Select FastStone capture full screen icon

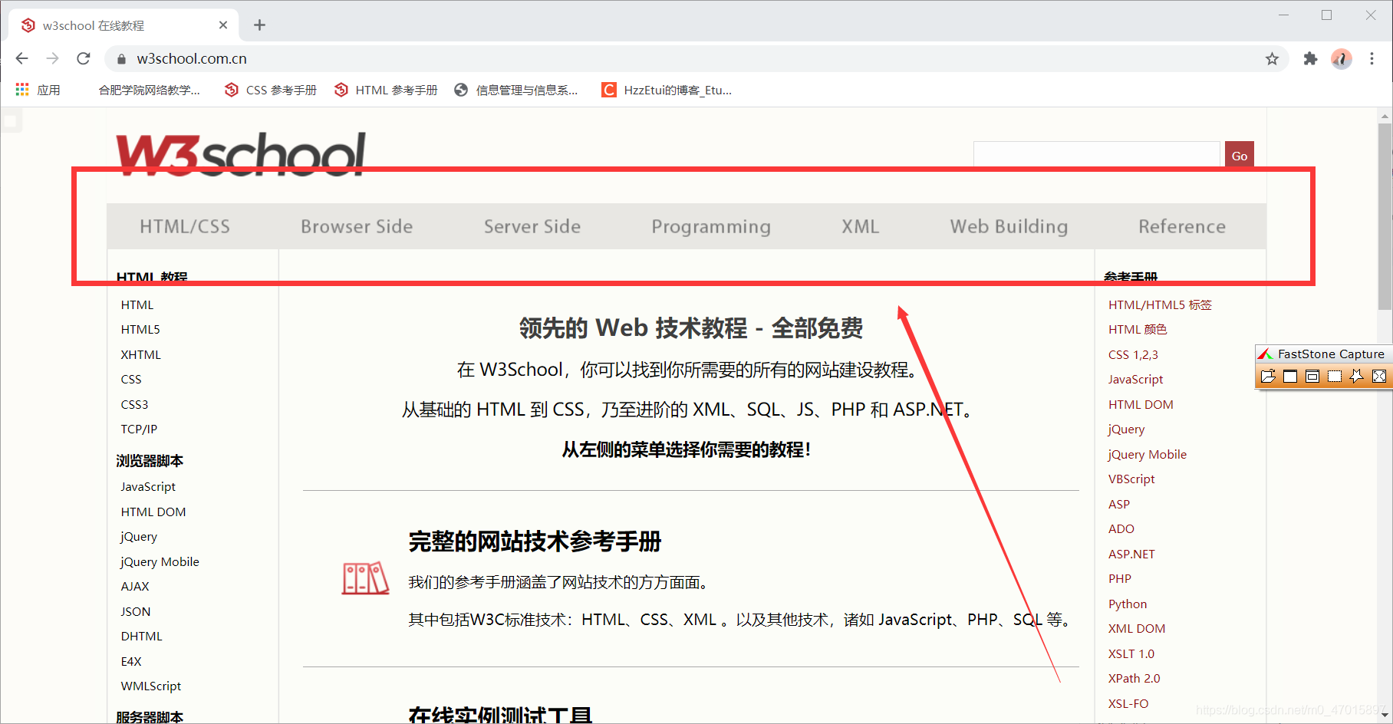[x=1379, y=376]
